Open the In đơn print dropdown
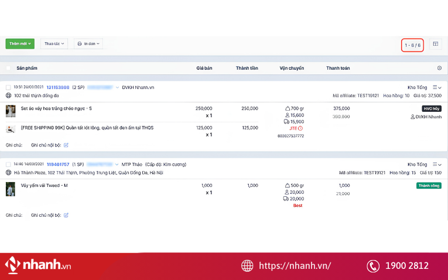 click(88, 44)
